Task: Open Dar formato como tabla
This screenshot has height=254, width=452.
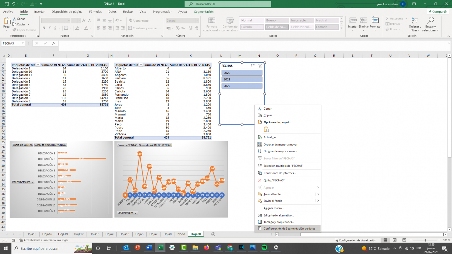Action: point(230,25)
